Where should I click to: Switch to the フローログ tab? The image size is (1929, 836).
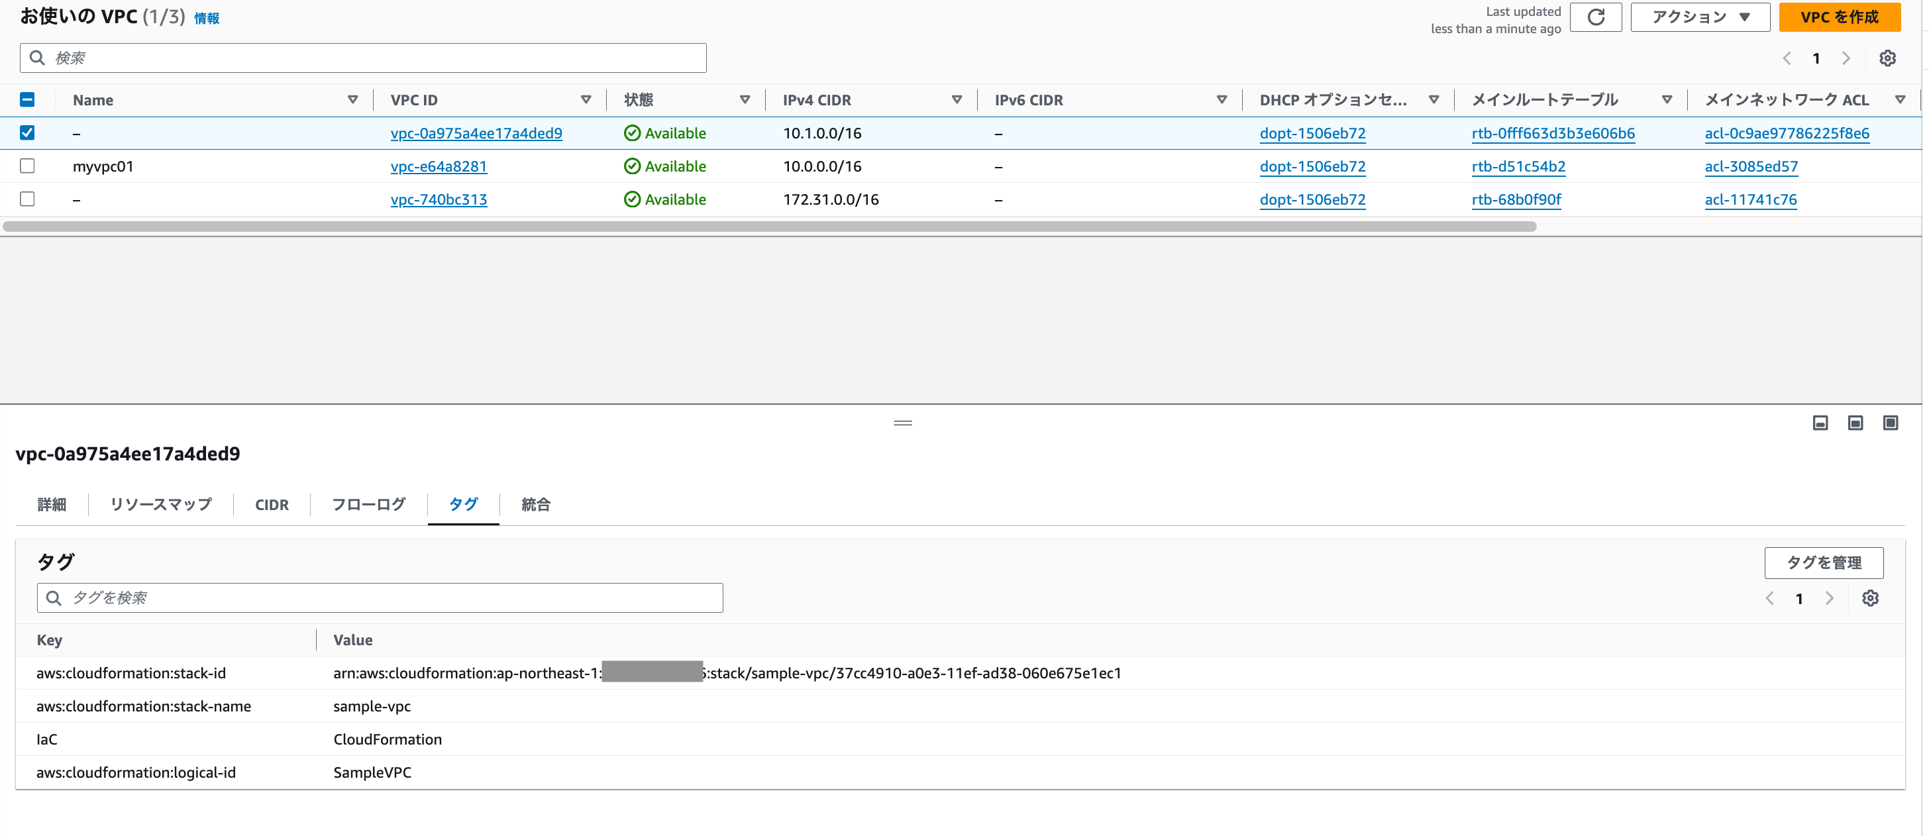click(368, 504)
